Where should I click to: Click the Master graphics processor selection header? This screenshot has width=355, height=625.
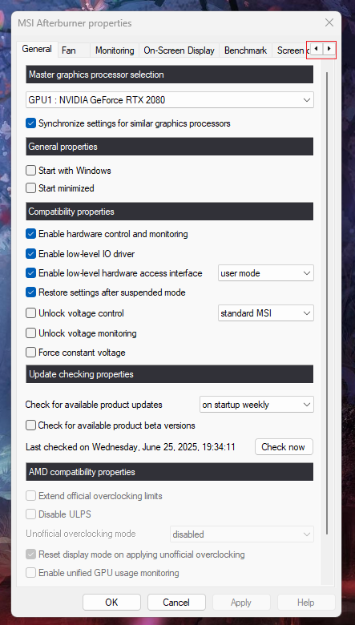[170, 75]
